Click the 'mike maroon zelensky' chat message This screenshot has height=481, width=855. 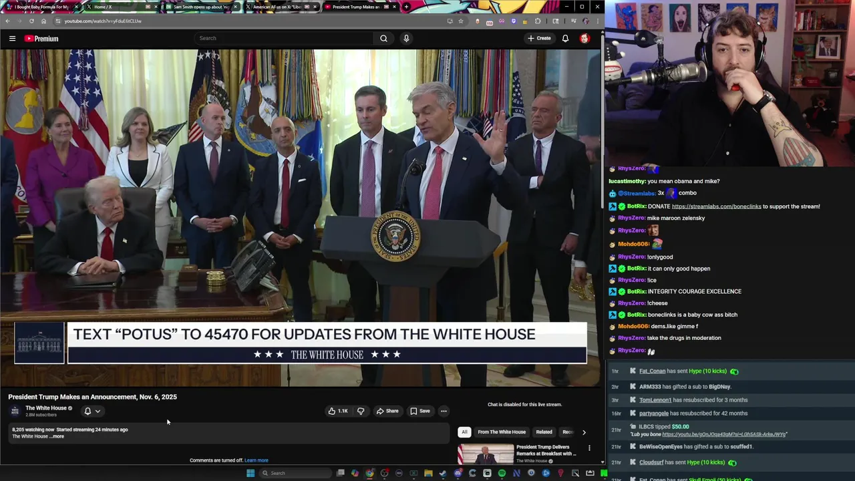676,218
